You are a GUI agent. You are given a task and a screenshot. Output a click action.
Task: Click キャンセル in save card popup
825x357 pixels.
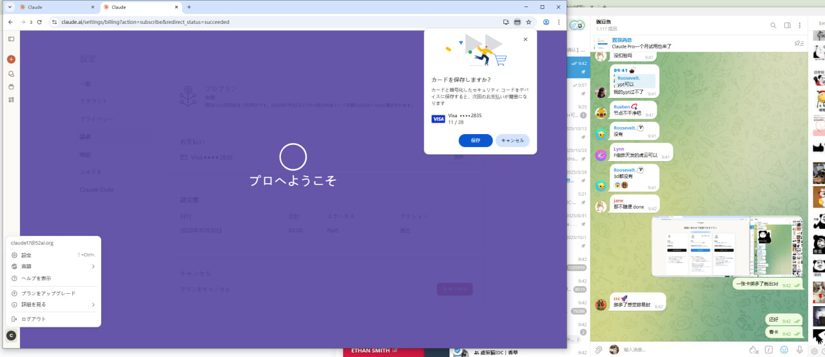(512, 140)
